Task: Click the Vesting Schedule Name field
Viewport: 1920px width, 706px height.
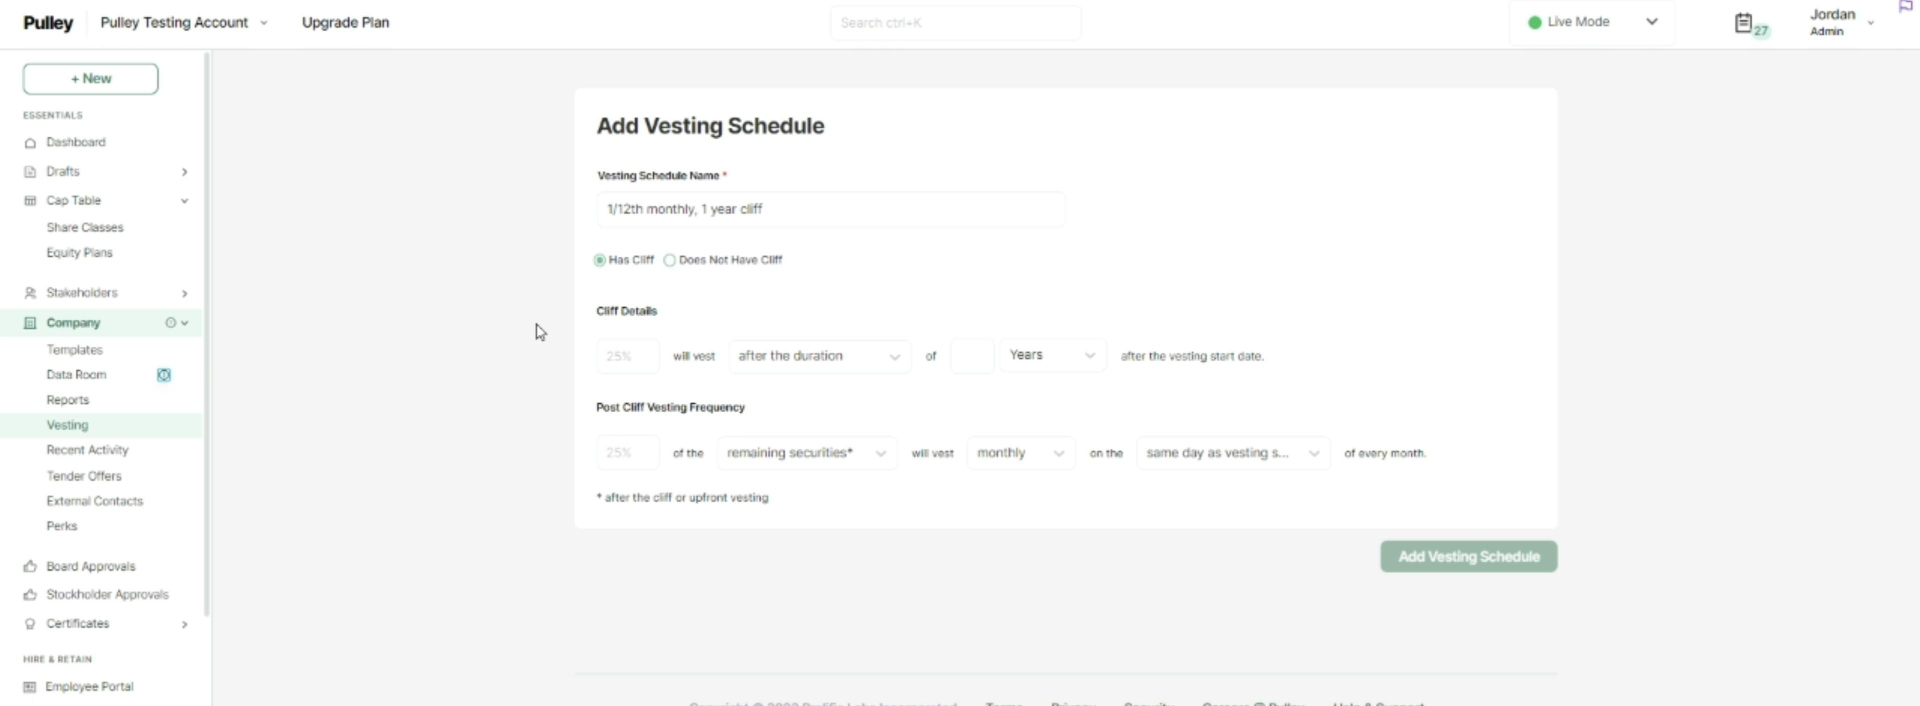Action: (x=830, y=210)
